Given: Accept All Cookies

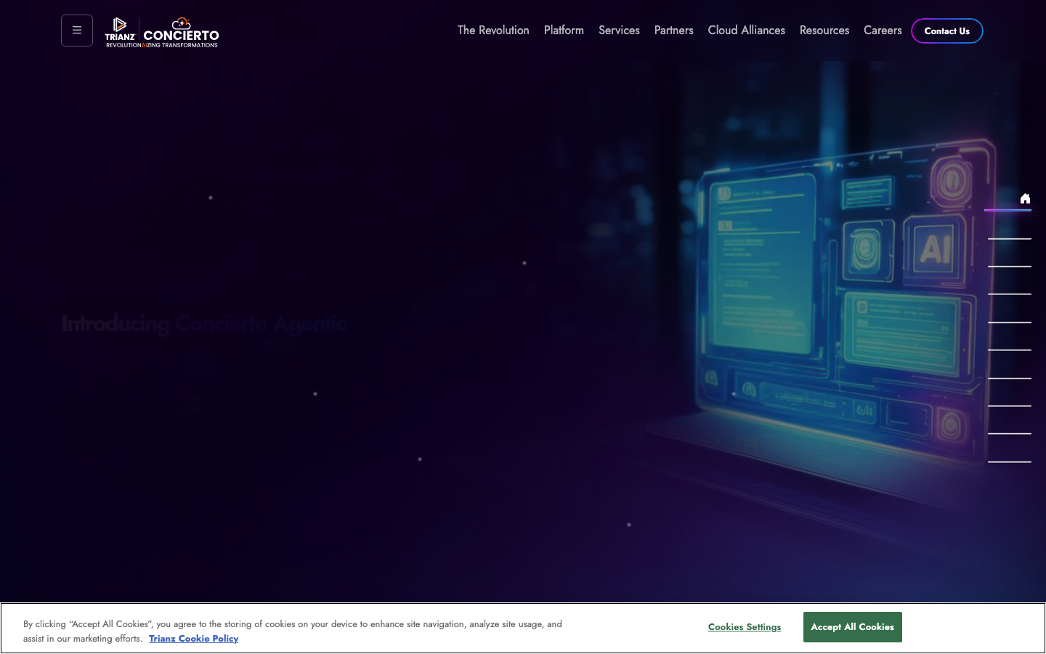Looking at the screenshot, I should pos(853,627).
